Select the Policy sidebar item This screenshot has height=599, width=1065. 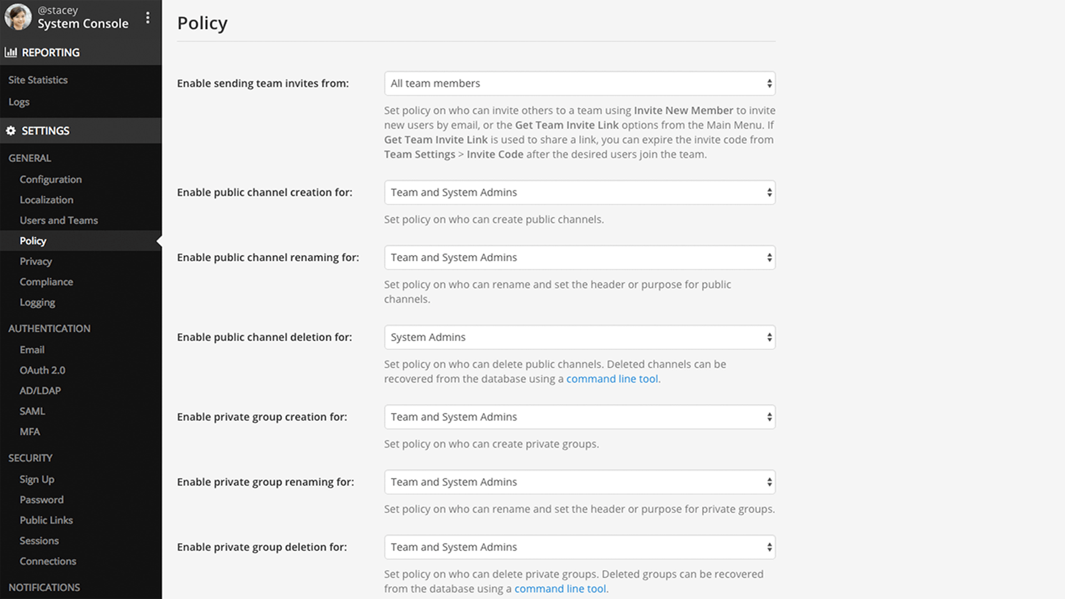[x=33, y=241]
